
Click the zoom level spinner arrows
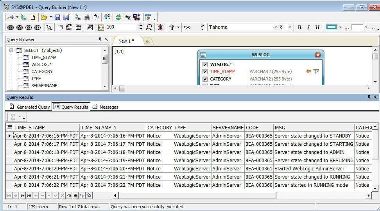pos(141,27)
